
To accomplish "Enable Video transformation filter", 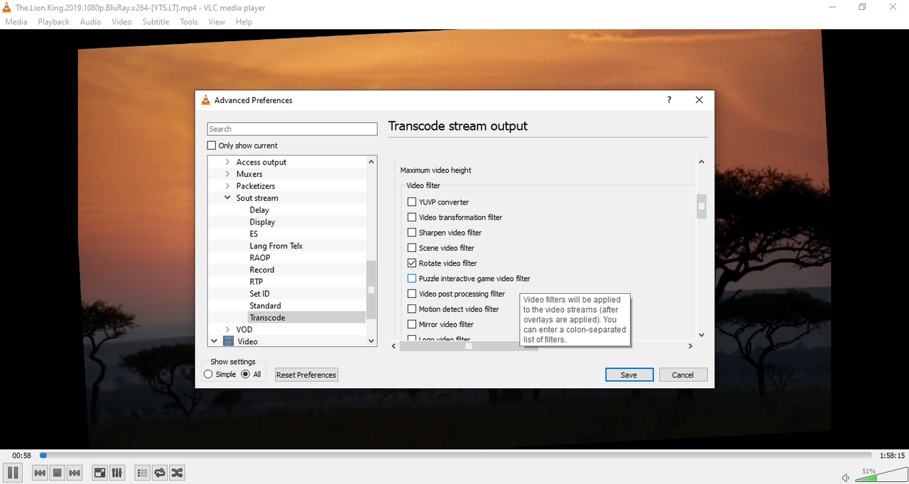I will pos(412,217).
